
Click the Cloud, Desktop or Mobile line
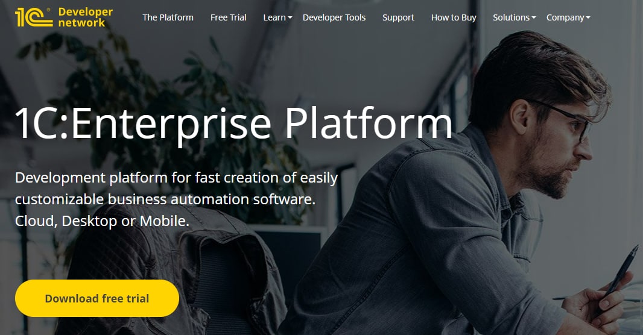click(102, 221)
